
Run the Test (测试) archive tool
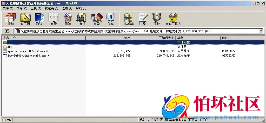pyautogui.click(x=39, y=19)
